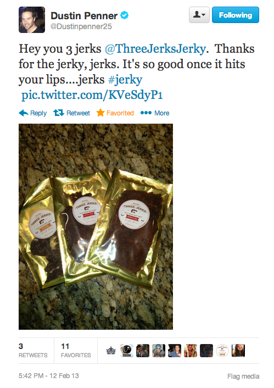Click the Retweet arrows icon

(x=59, y=113)
